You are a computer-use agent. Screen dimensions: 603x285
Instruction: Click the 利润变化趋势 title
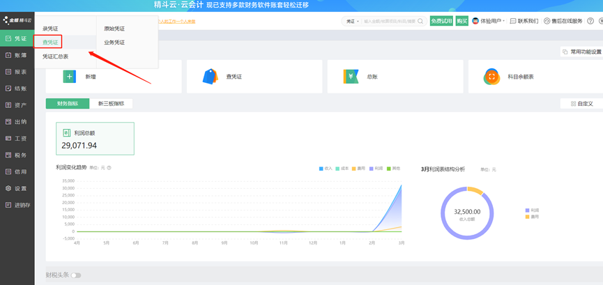(x=72, y=167)
